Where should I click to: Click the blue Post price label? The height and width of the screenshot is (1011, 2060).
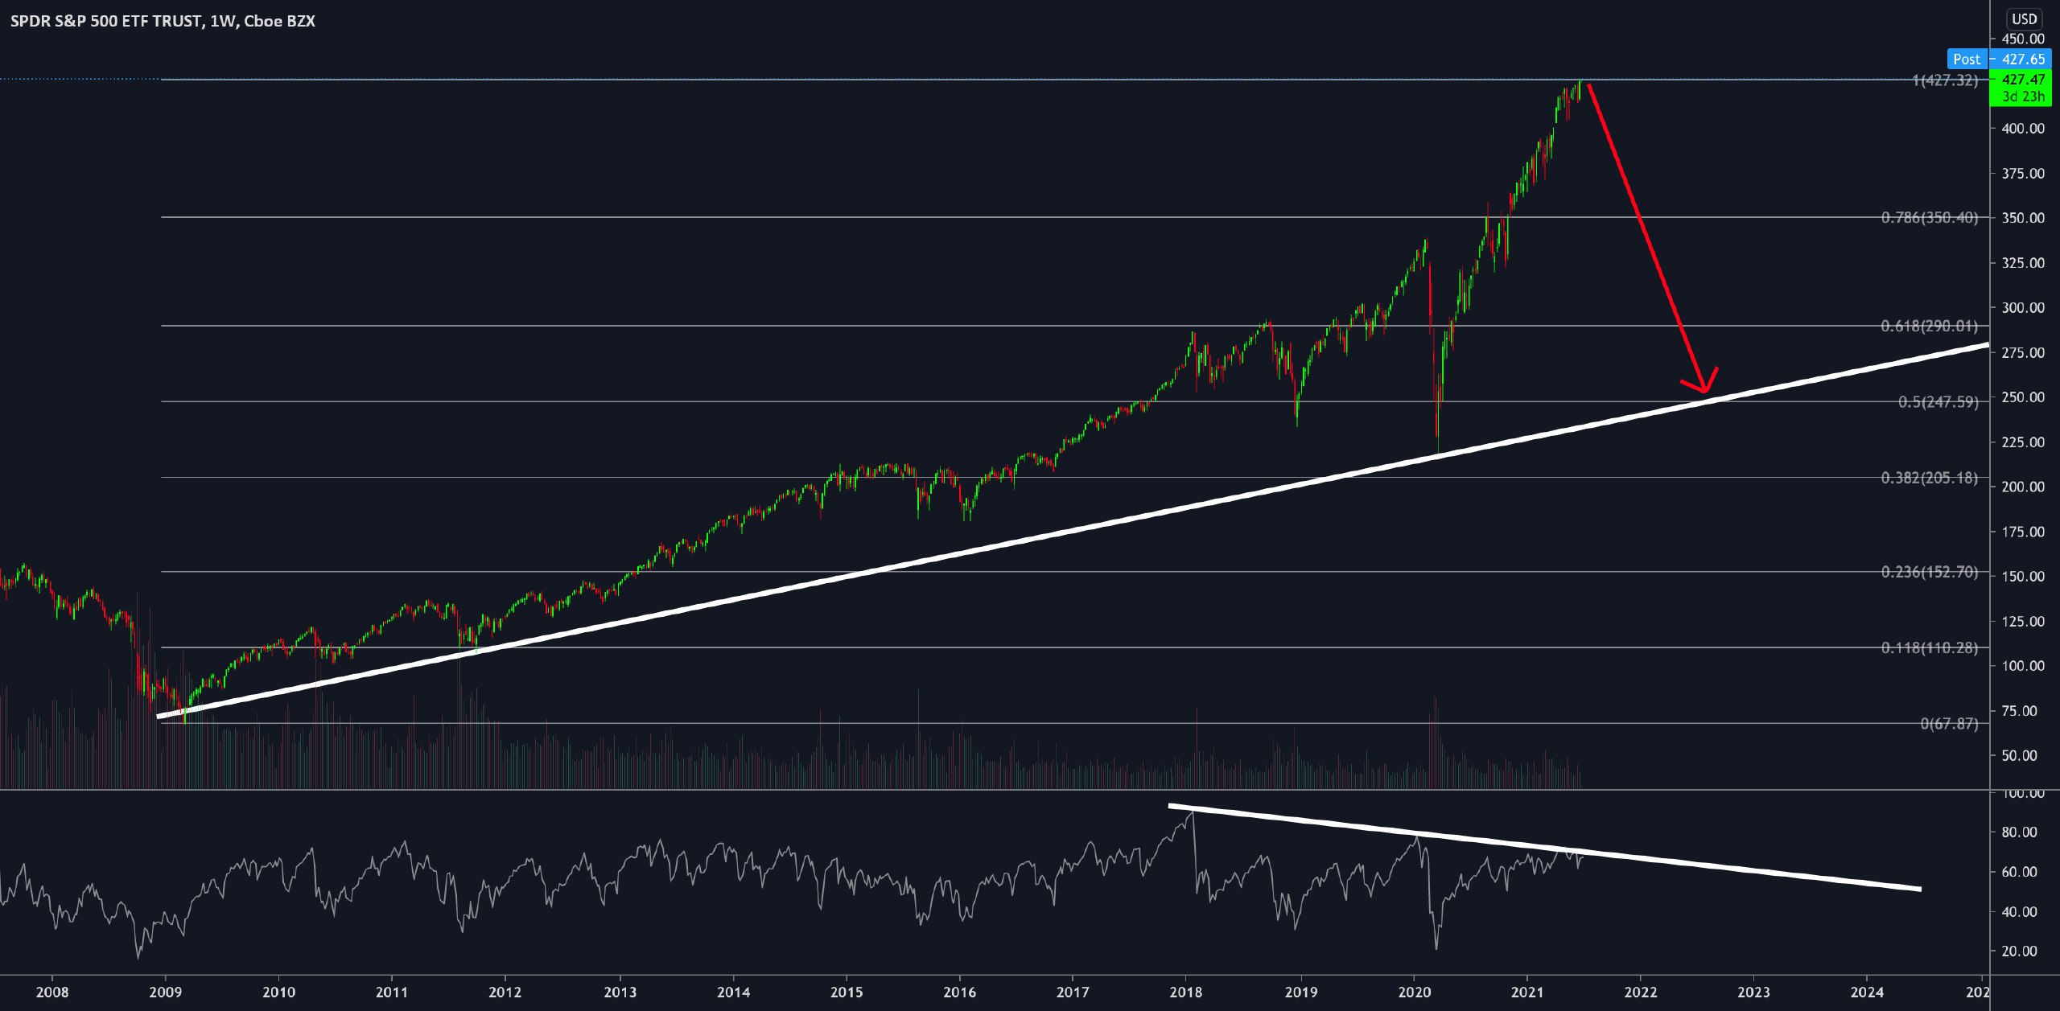pyautogui.click(x=1966, y=60)
